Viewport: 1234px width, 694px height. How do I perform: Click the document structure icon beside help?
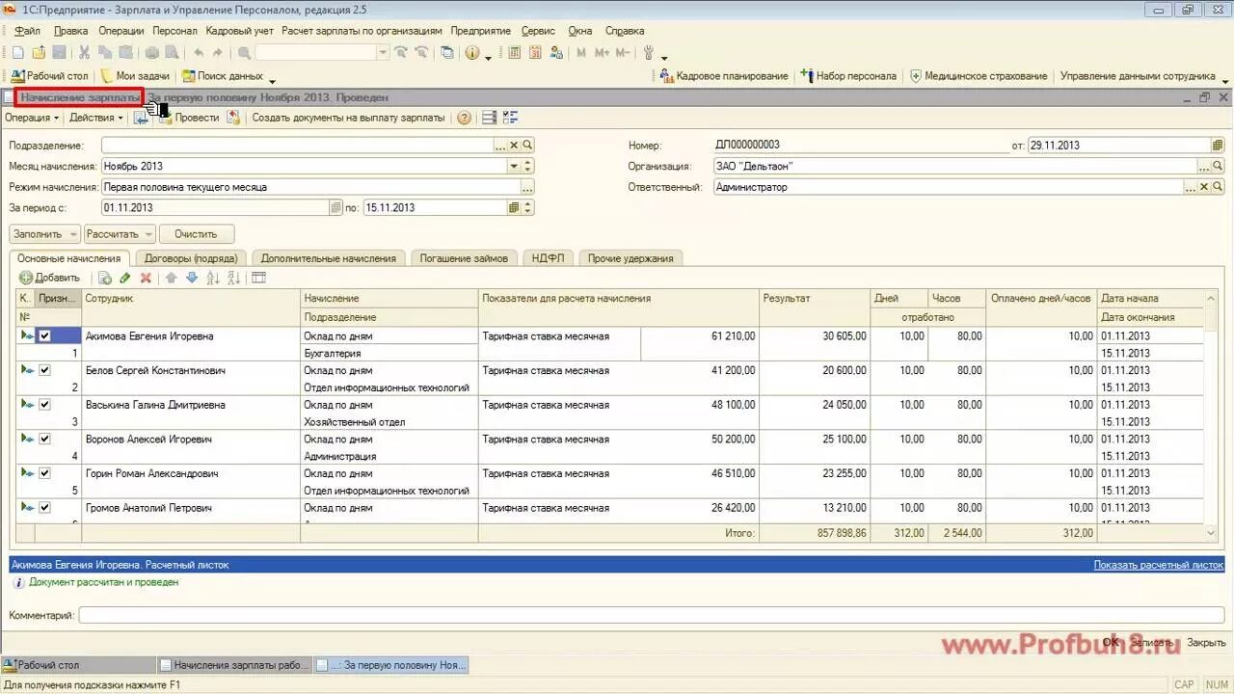490,118
